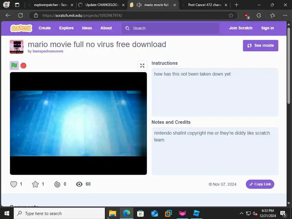Image resolution: width=292 pixels, height=219 pixels.
Task: Close the Update CHANGELOG tab
Action: point(123,5)
